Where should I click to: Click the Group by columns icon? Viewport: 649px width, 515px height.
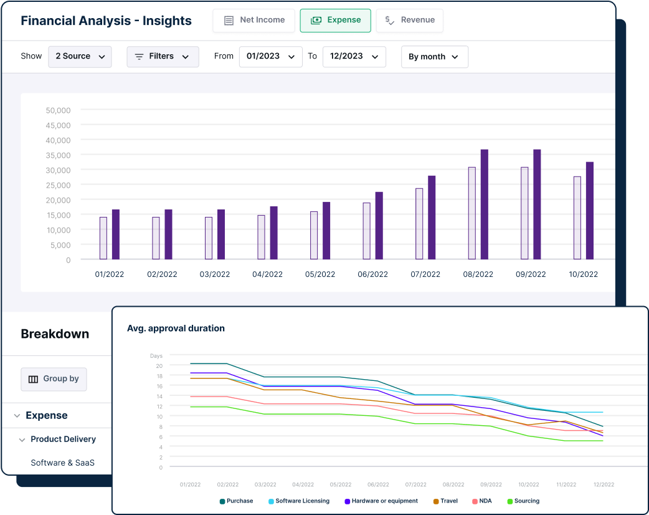tap(33, 379)
